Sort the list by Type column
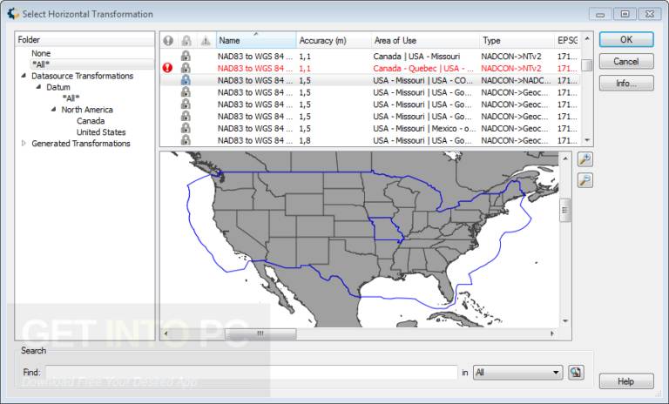 [x=517, y=40]
